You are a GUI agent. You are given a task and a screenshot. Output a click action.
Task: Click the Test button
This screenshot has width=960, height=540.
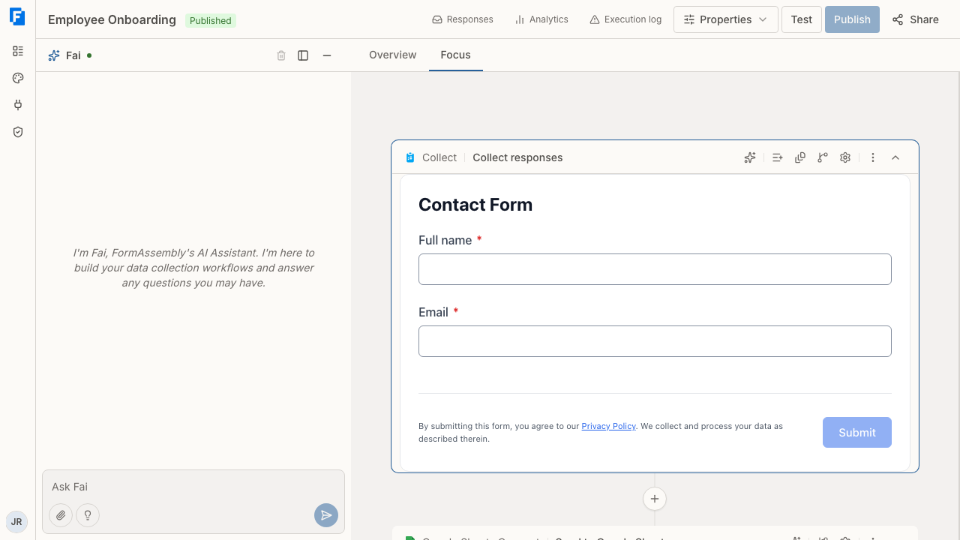pos(802,19)
